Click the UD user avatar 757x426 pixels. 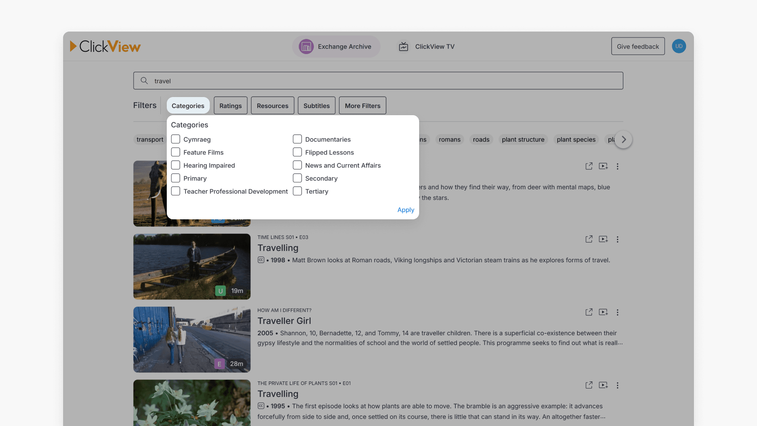click(679, 46)
